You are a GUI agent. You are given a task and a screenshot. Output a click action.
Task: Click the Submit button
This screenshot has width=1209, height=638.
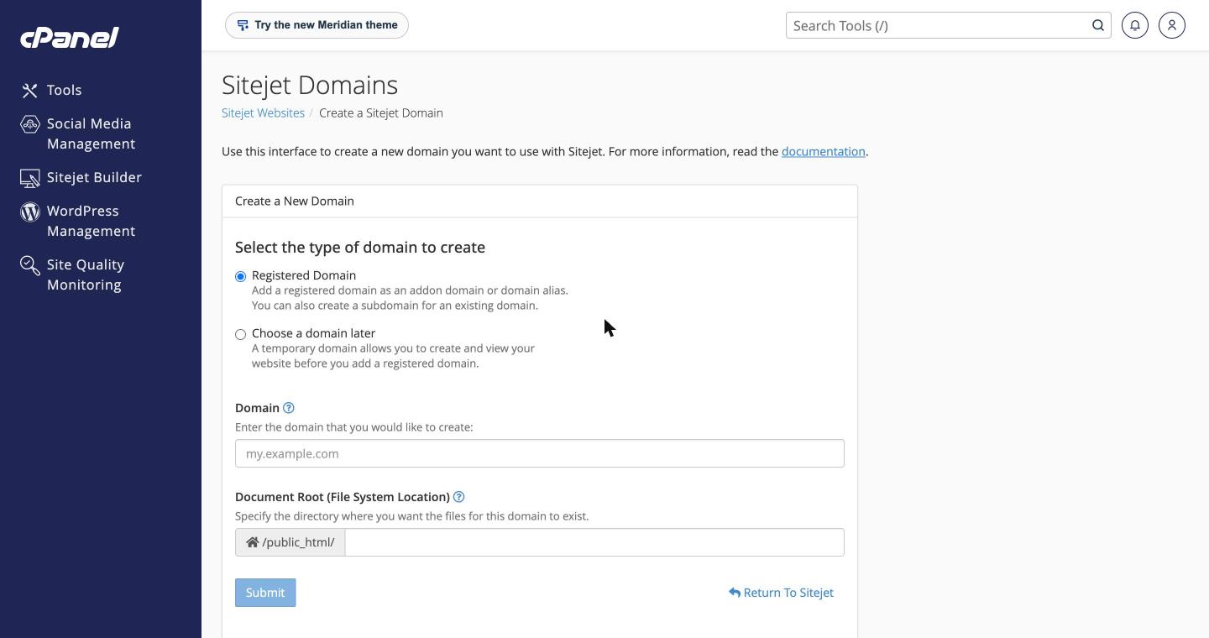coord(265,593)
